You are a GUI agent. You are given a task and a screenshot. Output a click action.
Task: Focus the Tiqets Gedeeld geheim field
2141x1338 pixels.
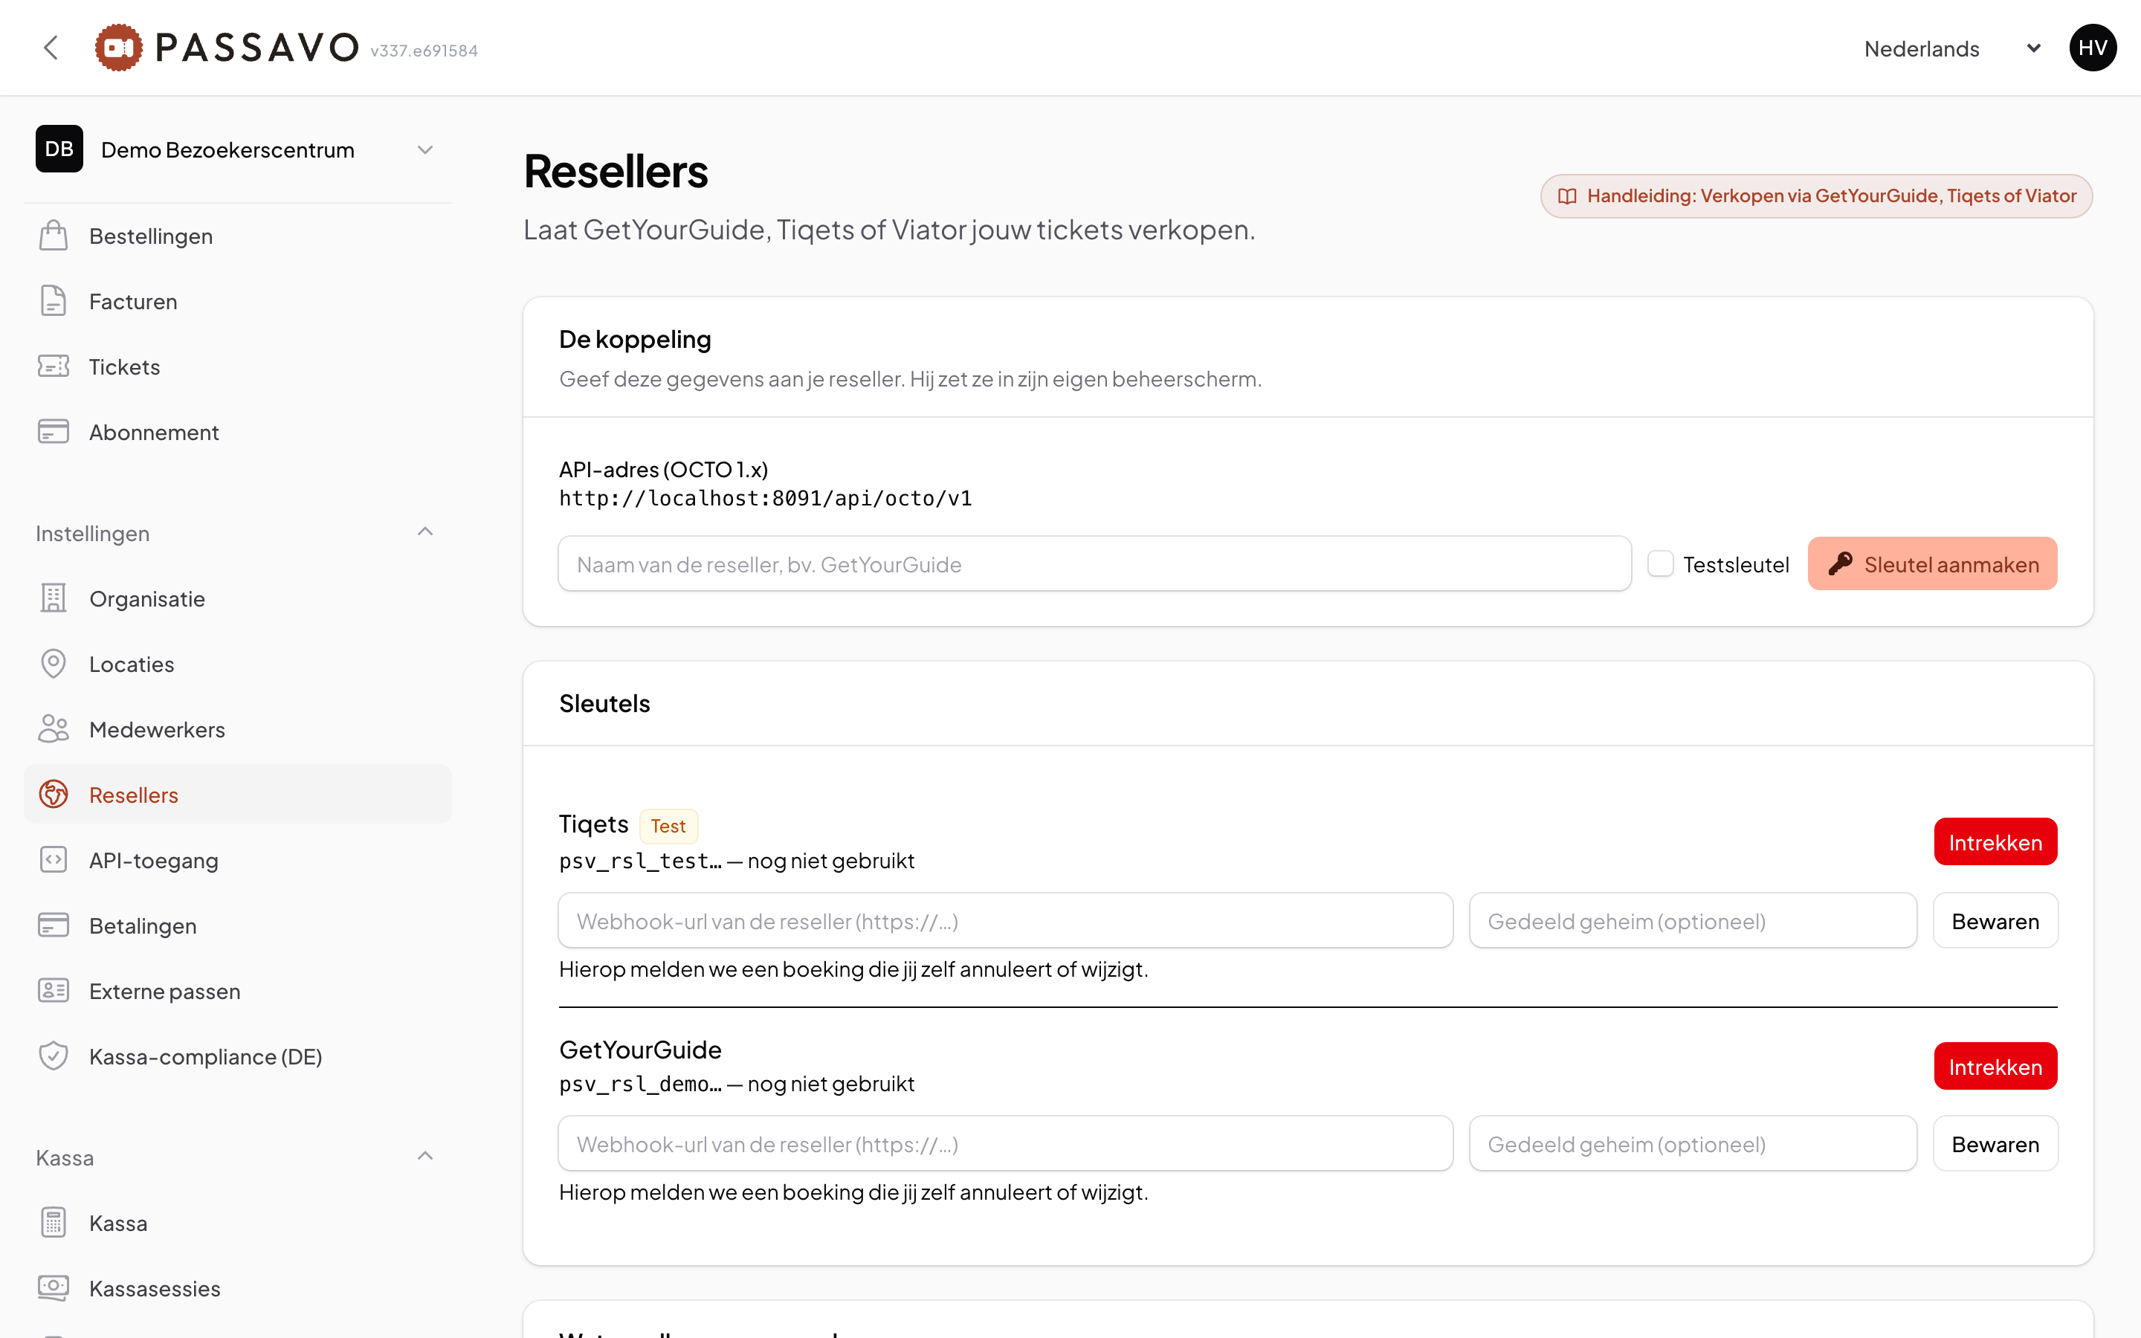[1693, 921]
